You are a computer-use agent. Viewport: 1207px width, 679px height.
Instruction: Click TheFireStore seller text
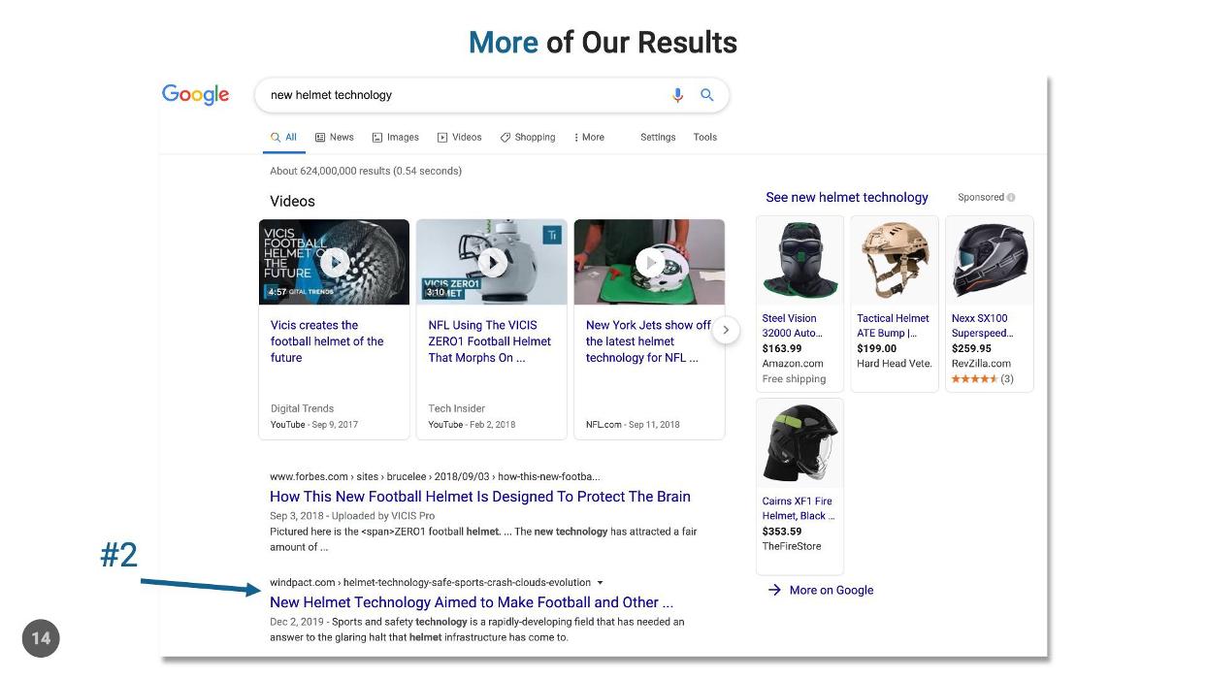coord(792,546)
